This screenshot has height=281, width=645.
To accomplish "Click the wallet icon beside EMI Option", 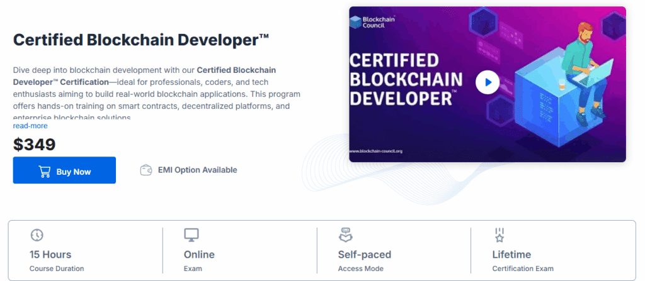I will [146, 170].
